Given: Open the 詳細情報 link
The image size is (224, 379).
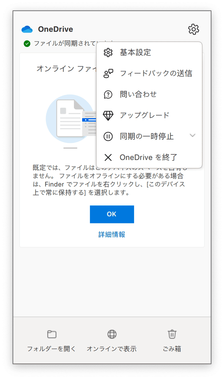Looking at the screenshot, I should tap(112, 235).
